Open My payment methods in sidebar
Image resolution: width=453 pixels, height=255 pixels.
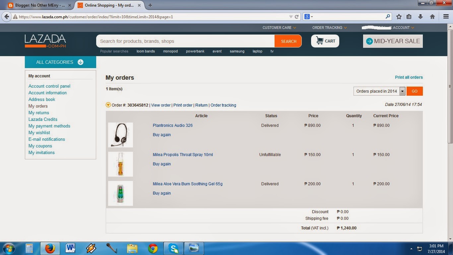49,126
